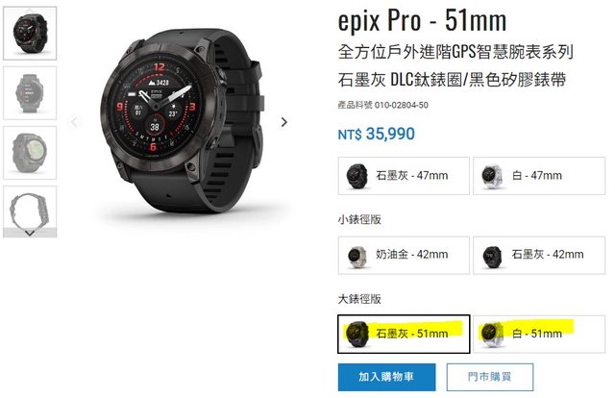Pick the 石墨灰 - 42mm variant
This screenshot has width=615, height=398.
[x=539, y=256]
